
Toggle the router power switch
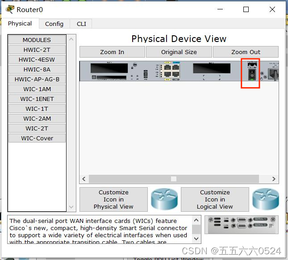click(252, 75)
